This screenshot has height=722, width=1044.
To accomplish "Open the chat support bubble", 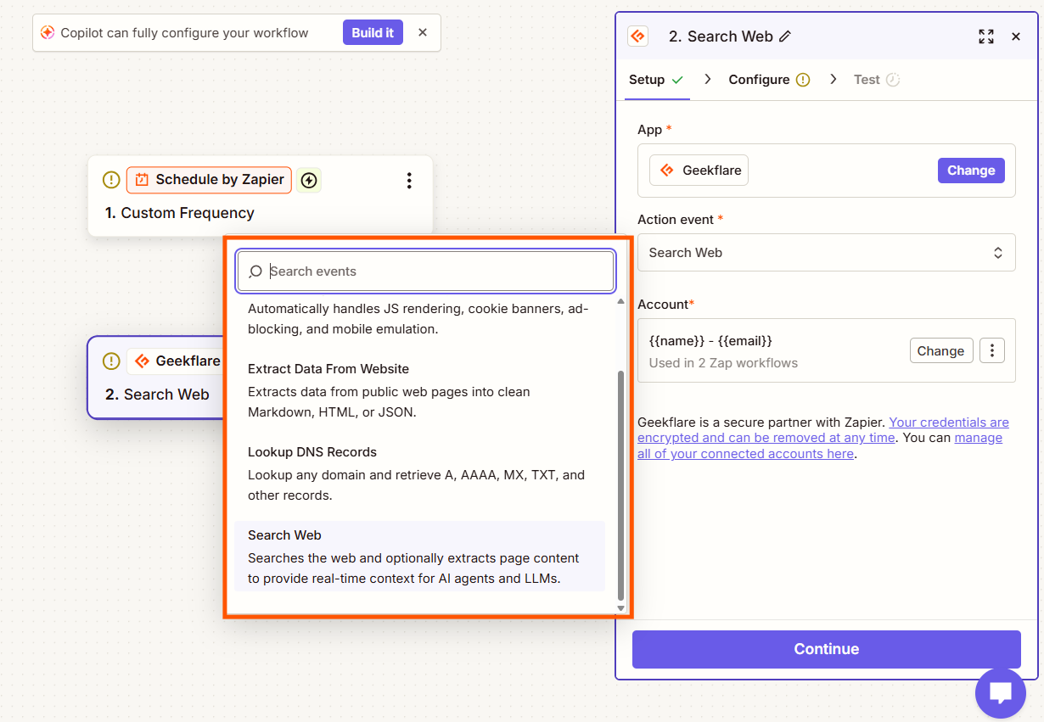I will tap(1001, 693).
